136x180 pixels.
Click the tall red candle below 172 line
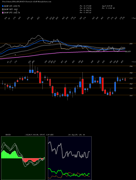(103, 84)
